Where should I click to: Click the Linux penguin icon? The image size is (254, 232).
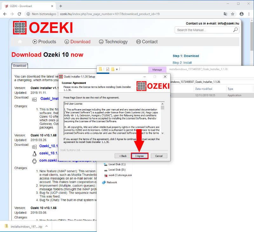34,154
